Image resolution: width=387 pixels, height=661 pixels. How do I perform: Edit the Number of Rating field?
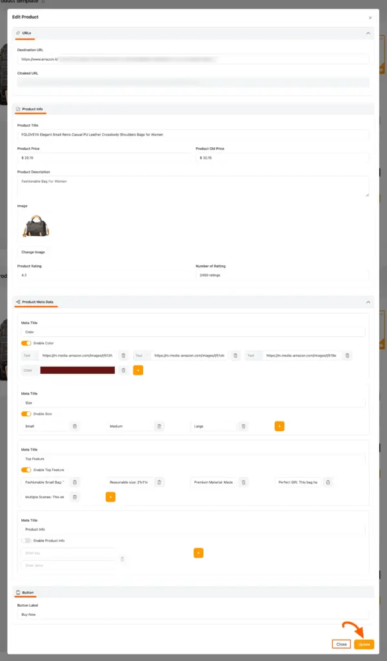coord(283,275)
